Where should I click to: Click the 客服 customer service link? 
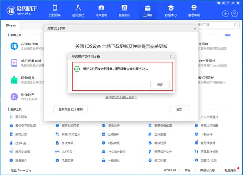(x=188, y=171)
